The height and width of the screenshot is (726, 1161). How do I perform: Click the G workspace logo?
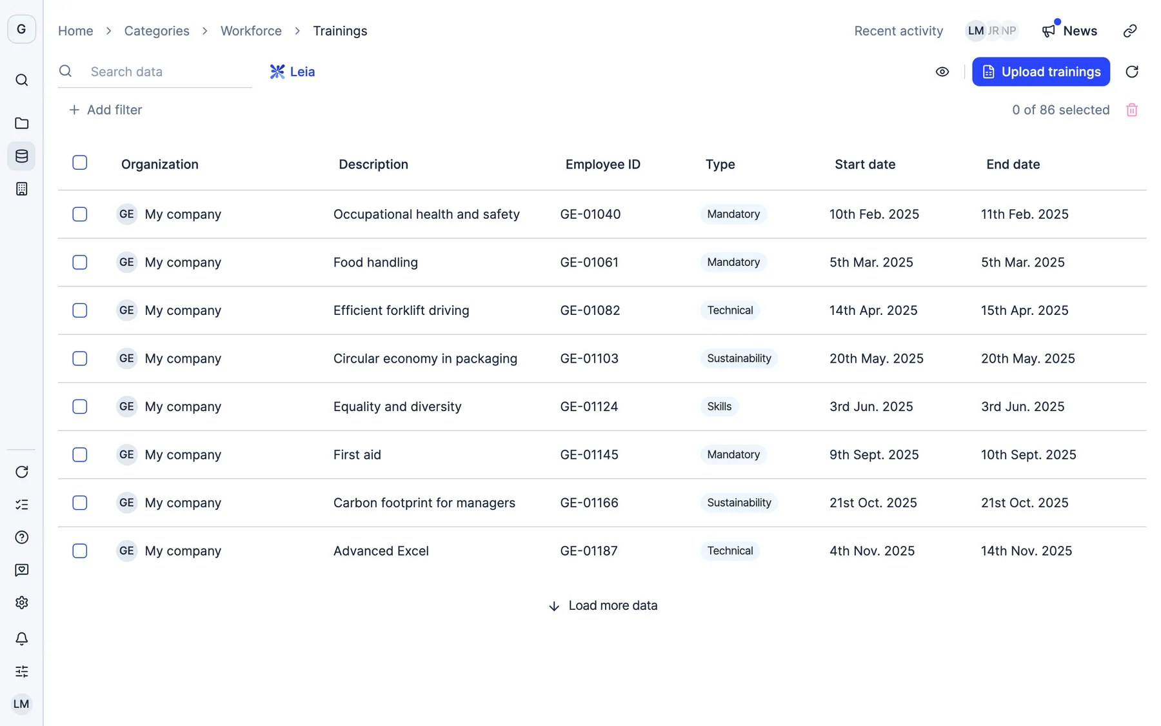pos(21,29)
